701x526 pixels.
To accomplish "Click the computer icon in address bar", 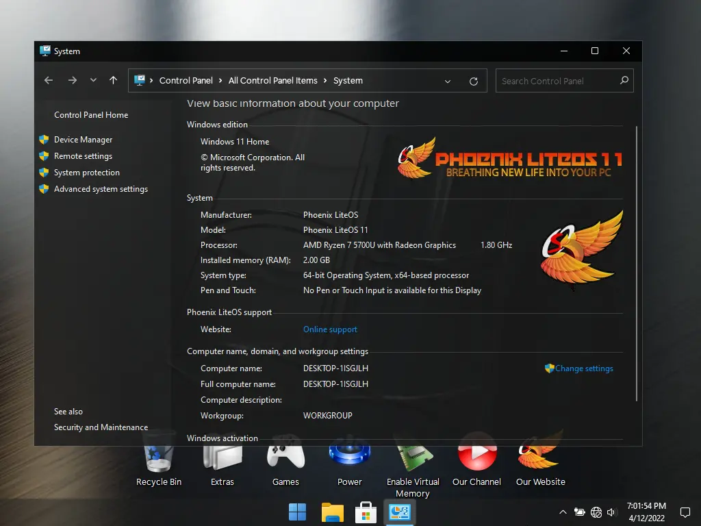I will [x=140, y=81].
